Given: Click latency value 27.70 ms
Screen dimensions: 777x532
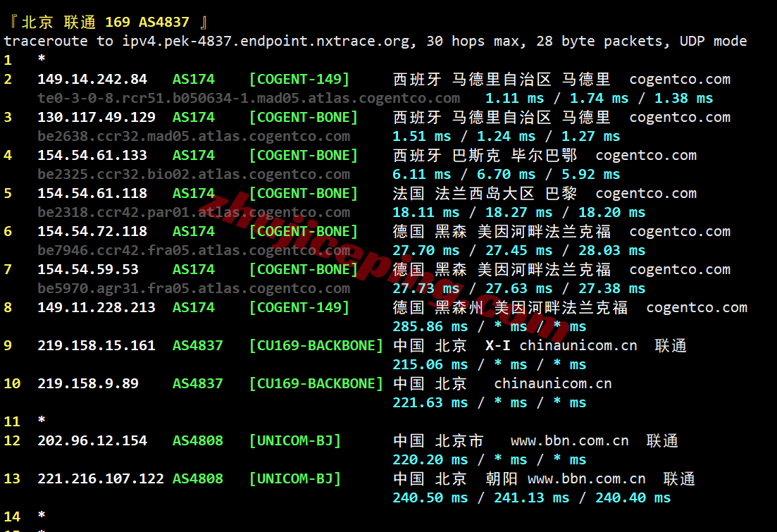Looking at the screenshot, I should (x=426, y=250).
